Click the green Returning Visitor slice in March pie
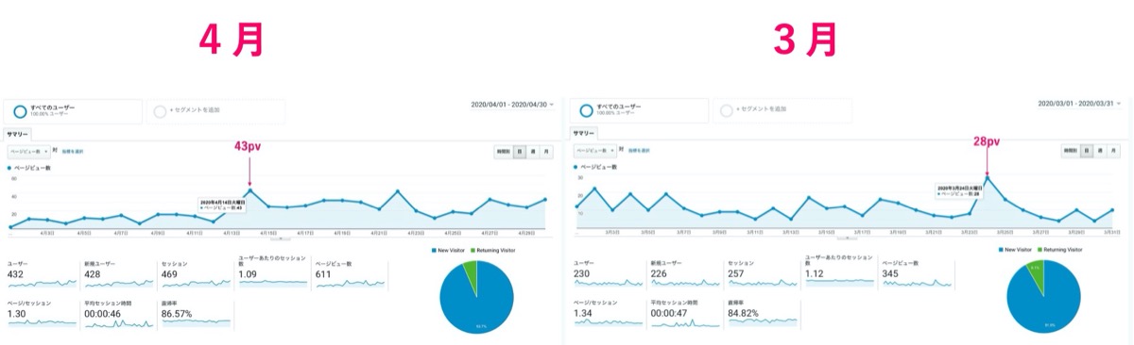The width and height of the screenshot is (1134, 345). (1037, 272)
